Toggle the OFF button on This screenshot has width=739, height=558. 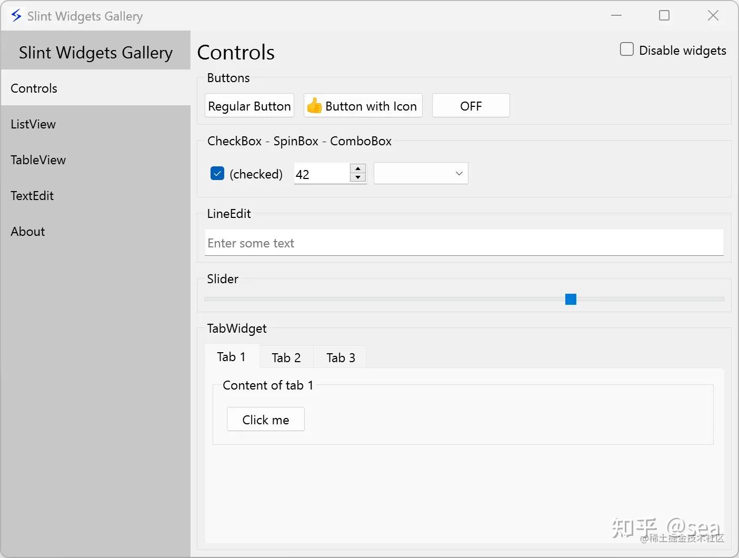coord(471,106)
